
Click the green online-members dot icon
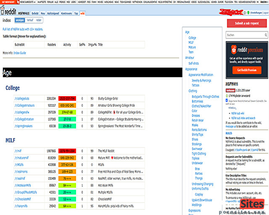pyautogui.click(x=227, y=96)
